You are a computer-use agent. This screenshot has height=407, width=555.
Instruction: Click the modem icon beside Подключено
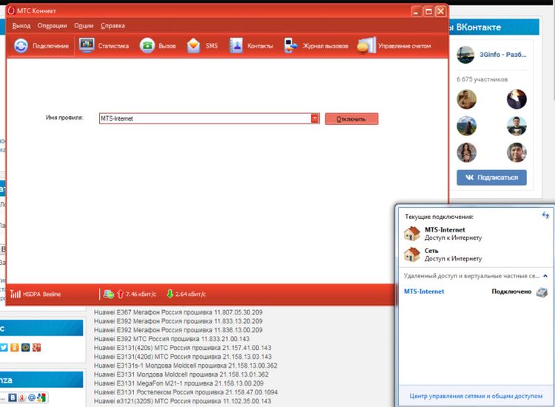(x=542, y=292)
